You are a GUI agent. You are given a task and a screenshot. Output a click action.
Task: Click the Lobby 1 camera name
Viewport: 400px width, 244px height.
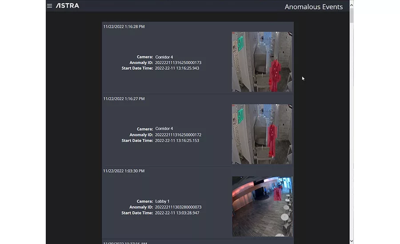coord(162,201)
